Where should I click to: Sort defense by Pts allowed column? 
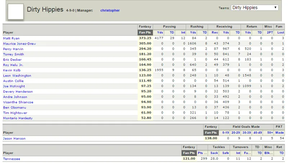202,153
